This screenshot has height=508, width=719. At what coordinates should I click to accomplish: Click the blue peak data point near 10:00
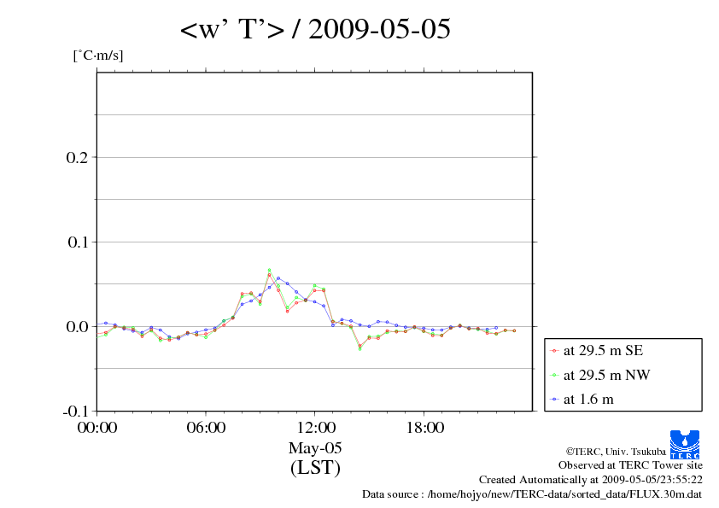[278, 278]
